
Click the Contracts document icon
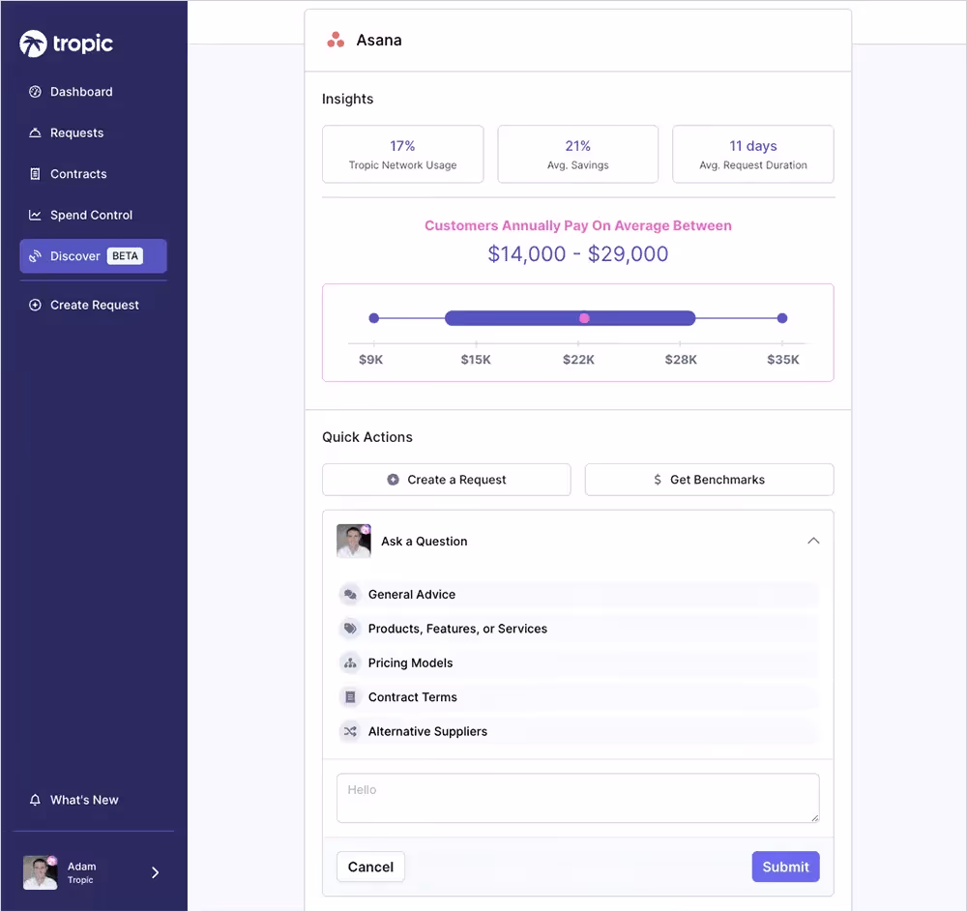point(35,174)
